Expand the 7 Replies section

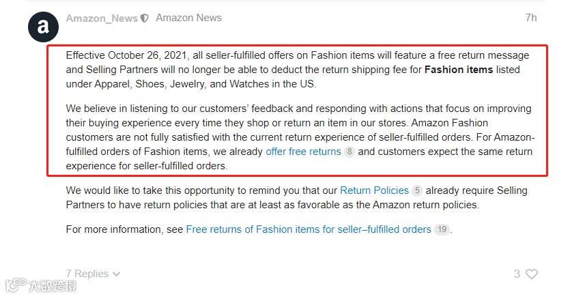(93, 274)
